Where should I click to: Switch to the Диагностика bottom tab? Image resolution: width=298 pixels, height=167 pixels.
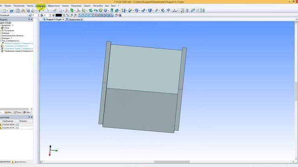tap(19, 162)
